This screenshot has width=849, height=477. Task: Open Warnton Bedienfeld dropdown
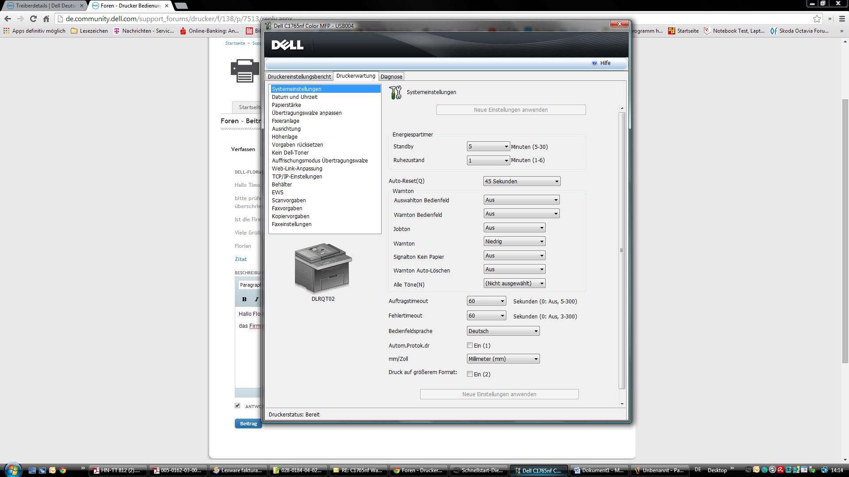[521, 214]
